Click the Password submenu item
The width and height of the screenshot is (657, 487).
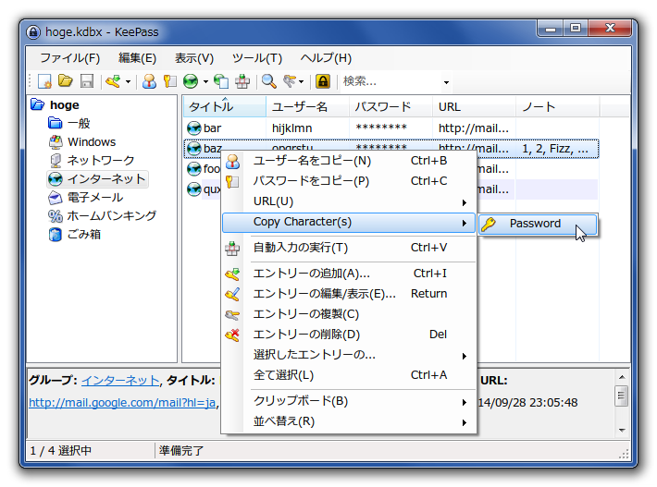[538, 224]
